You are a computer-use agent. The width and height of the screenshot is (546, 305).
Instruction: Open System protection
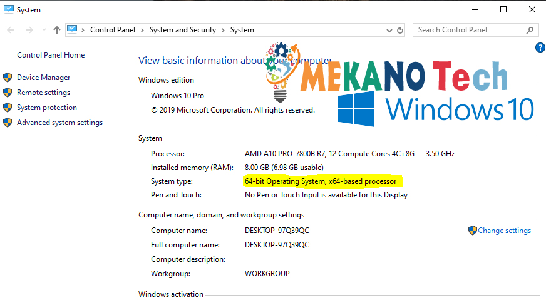point(47,107)
